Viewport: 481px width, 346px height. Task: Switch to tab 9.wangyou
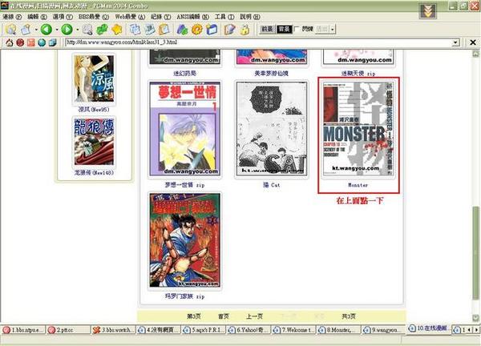click(384, 330)
